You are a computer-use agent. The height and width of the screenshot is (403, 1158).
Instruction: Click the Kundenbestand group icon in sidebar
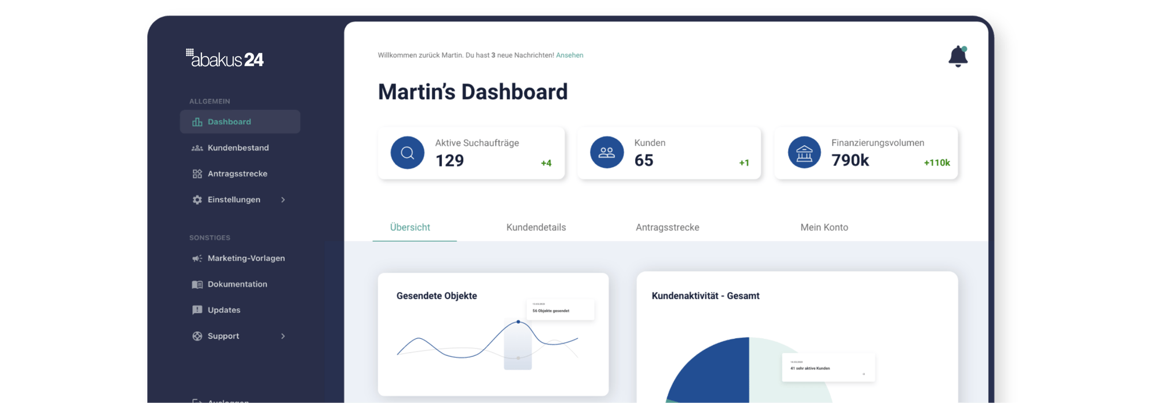197,148
